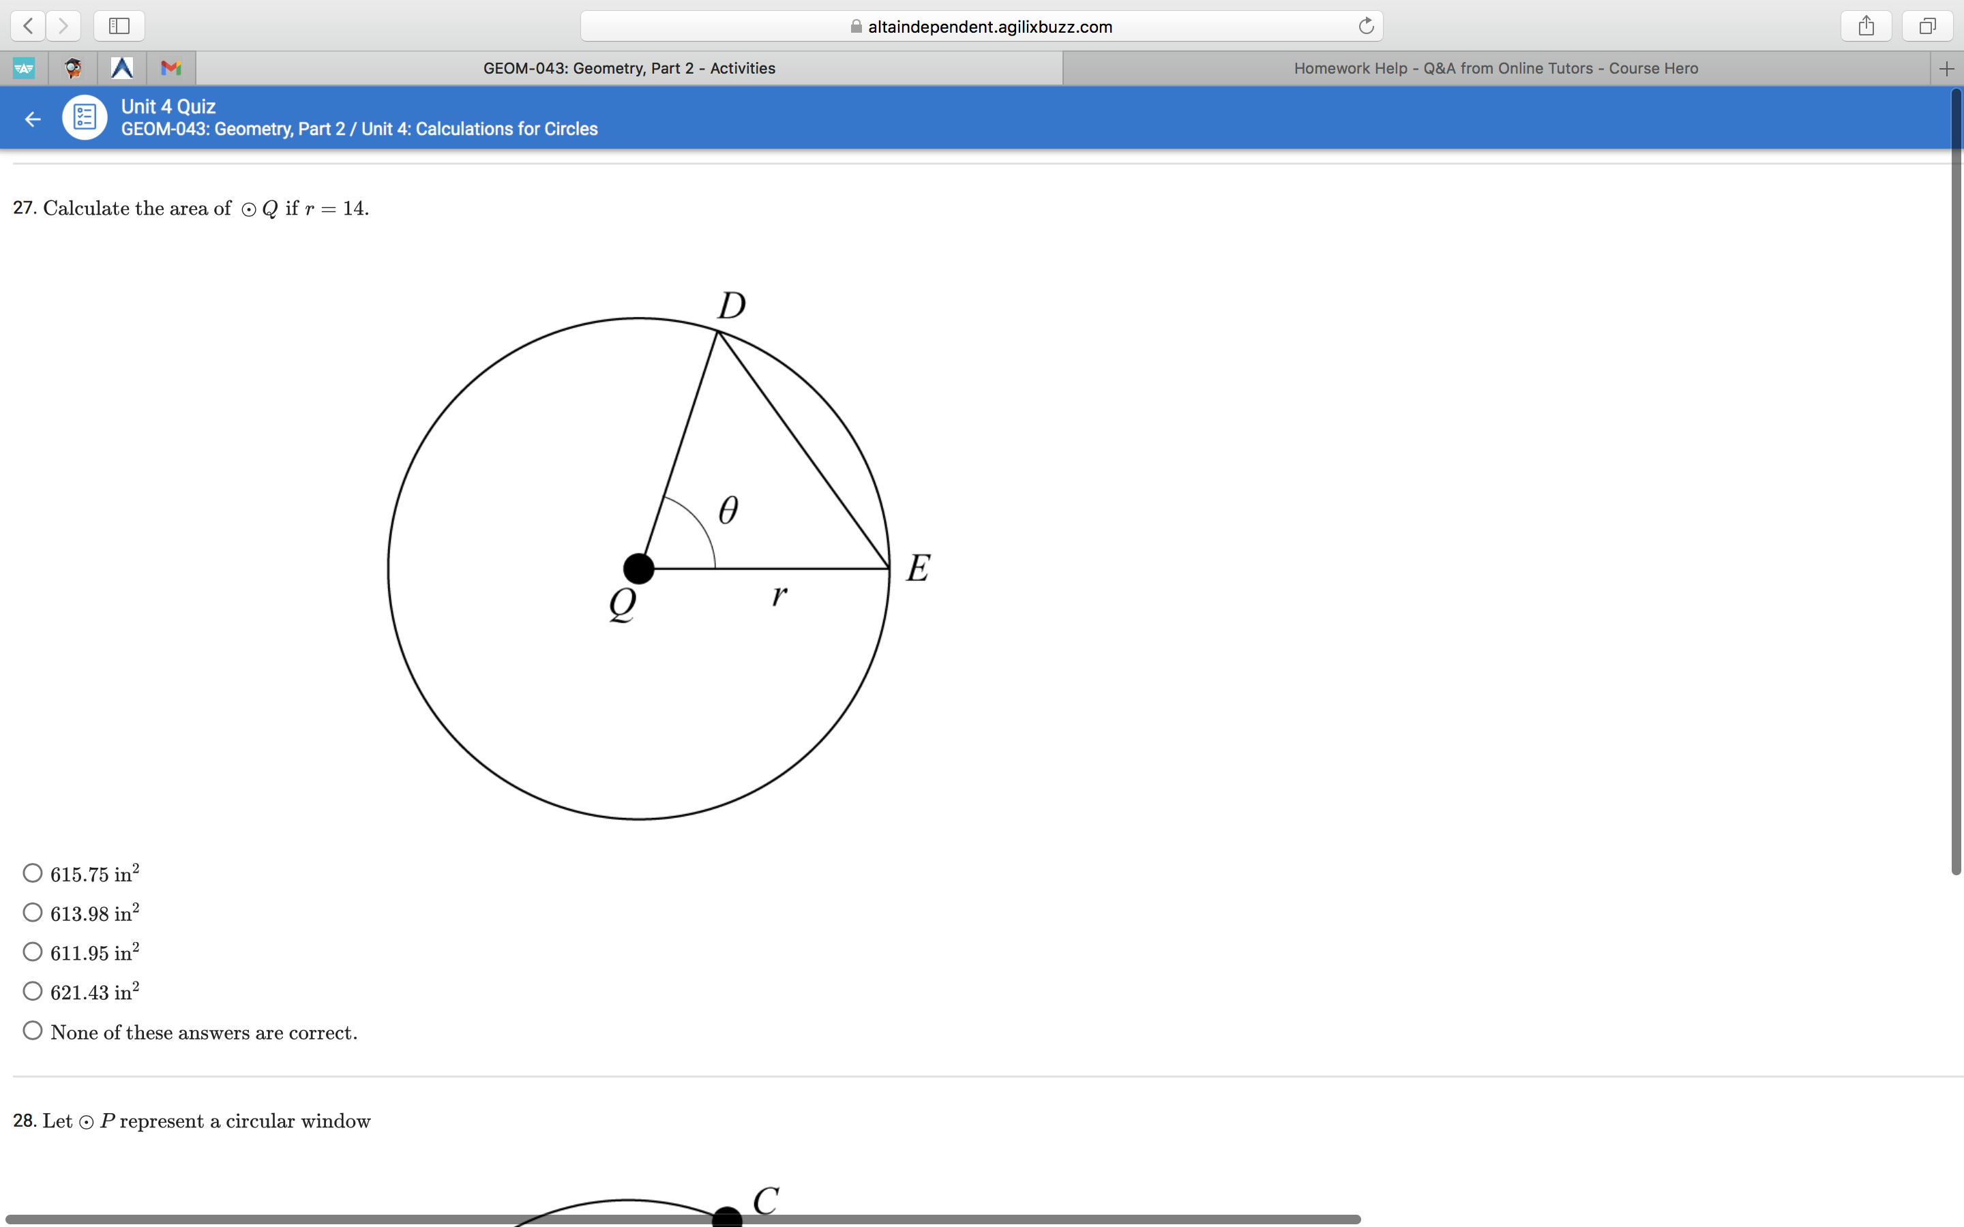Switch to GEOM-043 Geometry Activities tab
This screenshot has height=1227, width=1964.
point(629,68)
